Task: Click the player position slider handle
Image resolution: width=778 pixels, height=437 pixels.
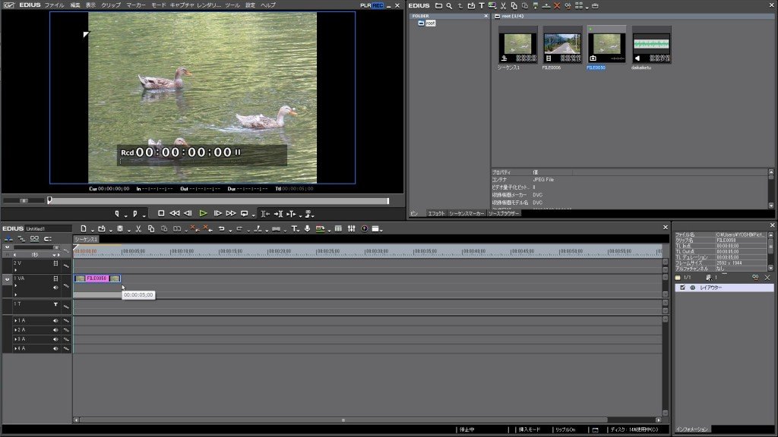Action: click(49, 200)
